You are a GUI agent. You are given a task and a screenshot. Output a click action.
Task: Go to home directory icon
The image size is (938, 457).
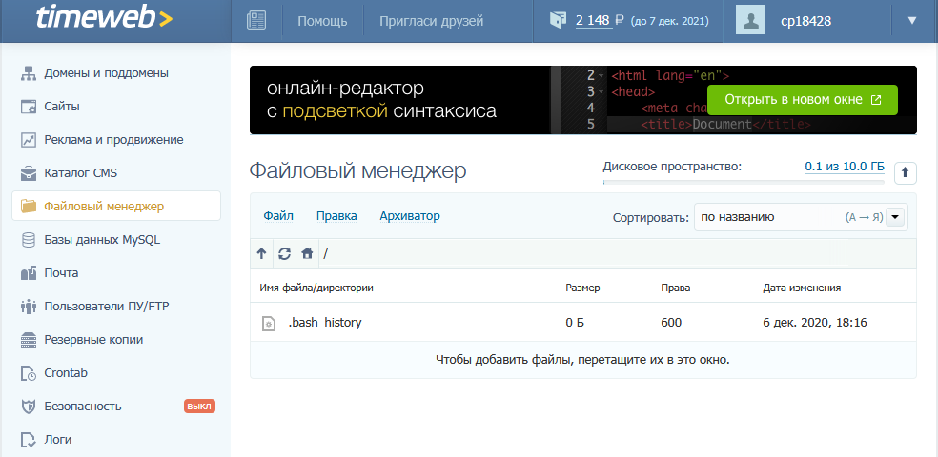coord(308,254)
